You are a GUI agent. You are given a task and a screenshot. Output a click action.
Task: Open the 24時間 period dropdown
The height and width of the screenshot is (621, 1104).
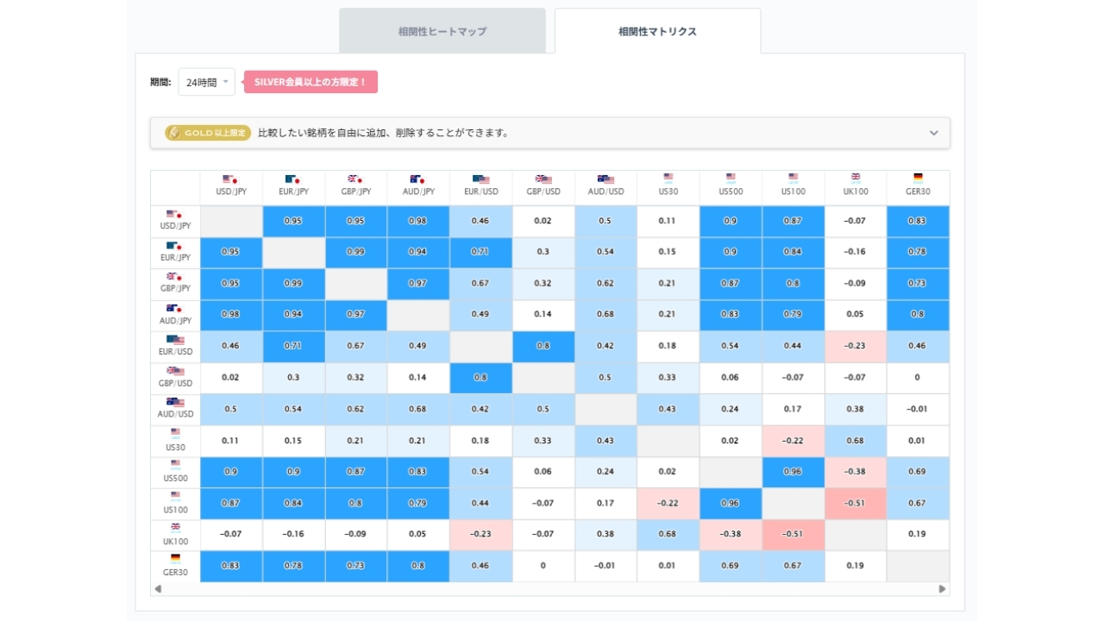(206, 82)
